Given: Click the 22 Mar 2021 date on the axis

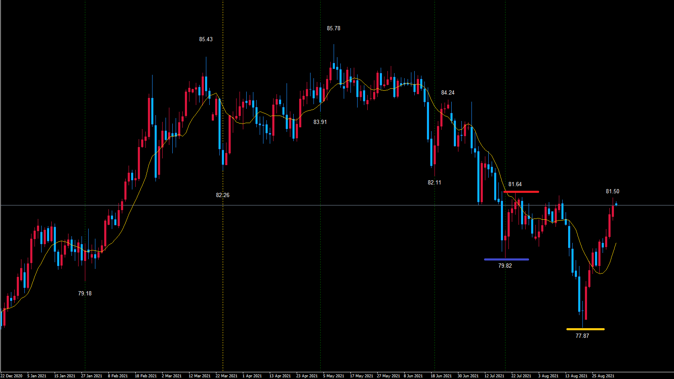Looking at the screenshot, I should tap(226, 376).
